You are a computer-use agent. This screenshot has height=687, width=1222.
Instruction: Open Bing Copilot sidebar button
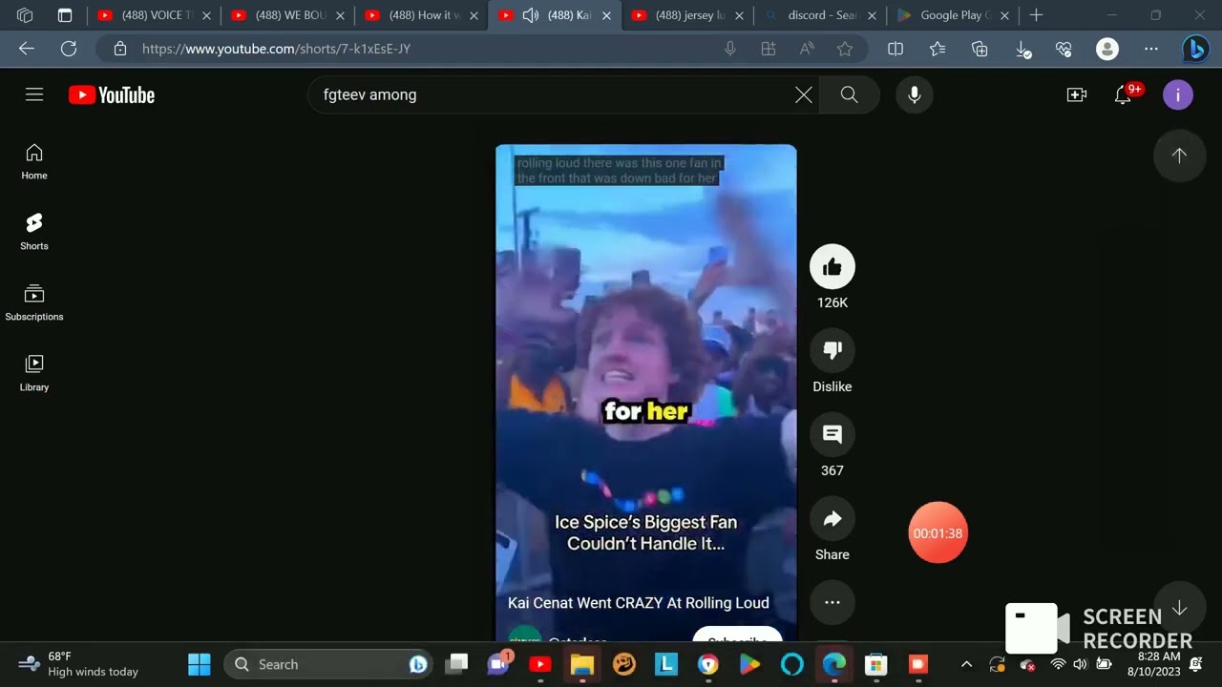pyautogui.click(x=1195, y=49)
